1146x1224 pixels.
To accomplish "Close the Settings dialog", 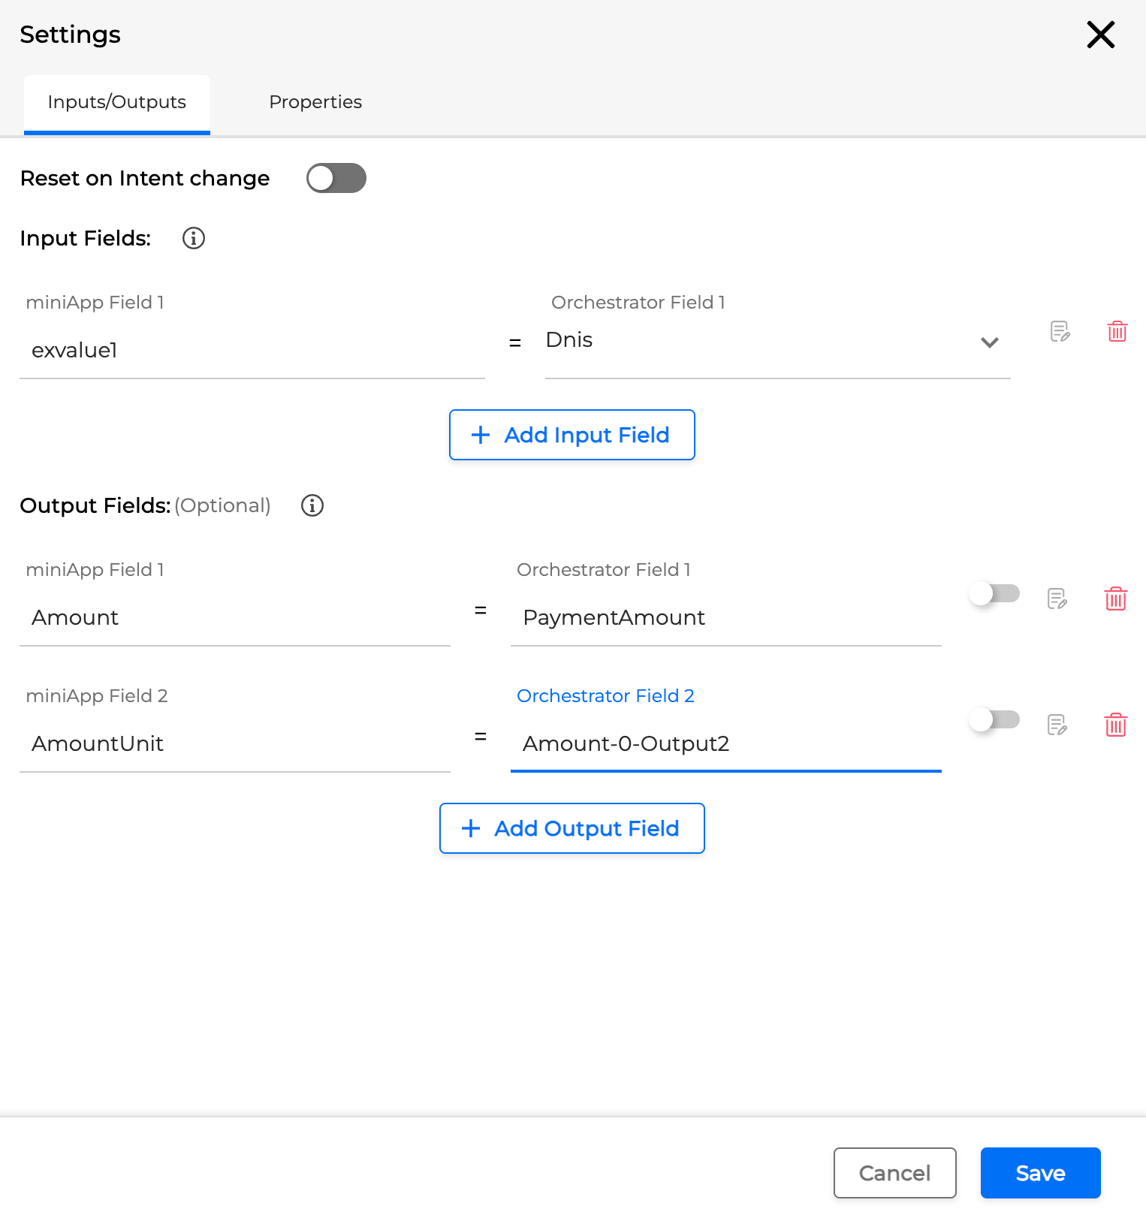I will (1100, 35).
